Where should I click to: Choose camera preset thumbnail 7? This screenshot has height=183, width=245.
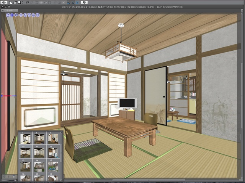(26, 138)
